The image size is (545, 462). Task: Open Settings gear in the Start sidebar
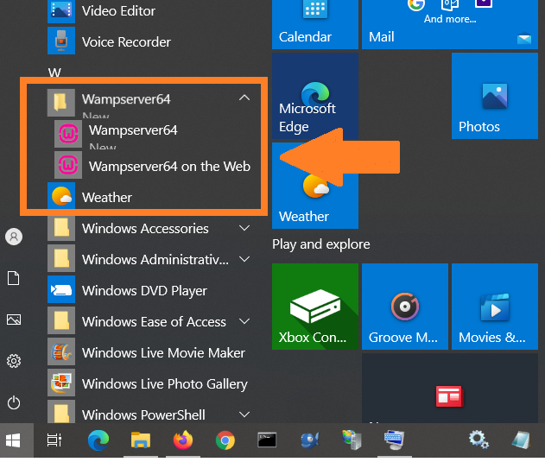tap(14, 361)
